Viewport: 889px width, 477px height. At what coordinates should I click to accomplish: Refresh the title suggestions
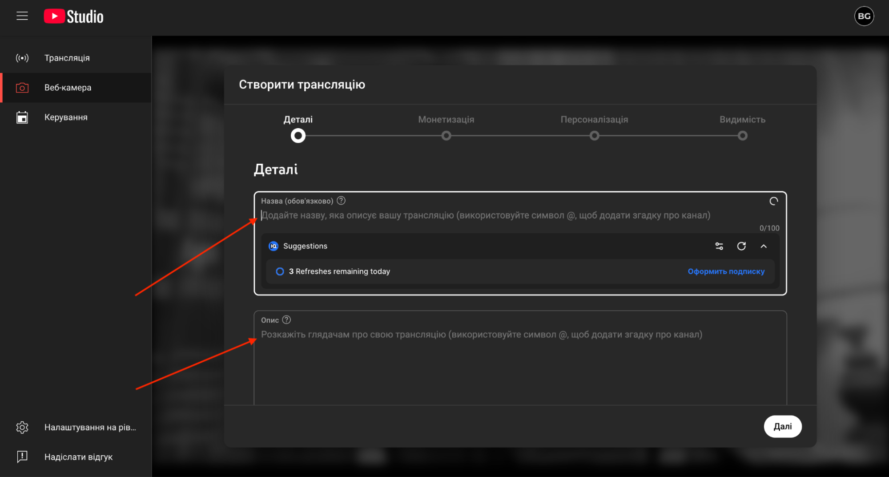tap(741, 246)
